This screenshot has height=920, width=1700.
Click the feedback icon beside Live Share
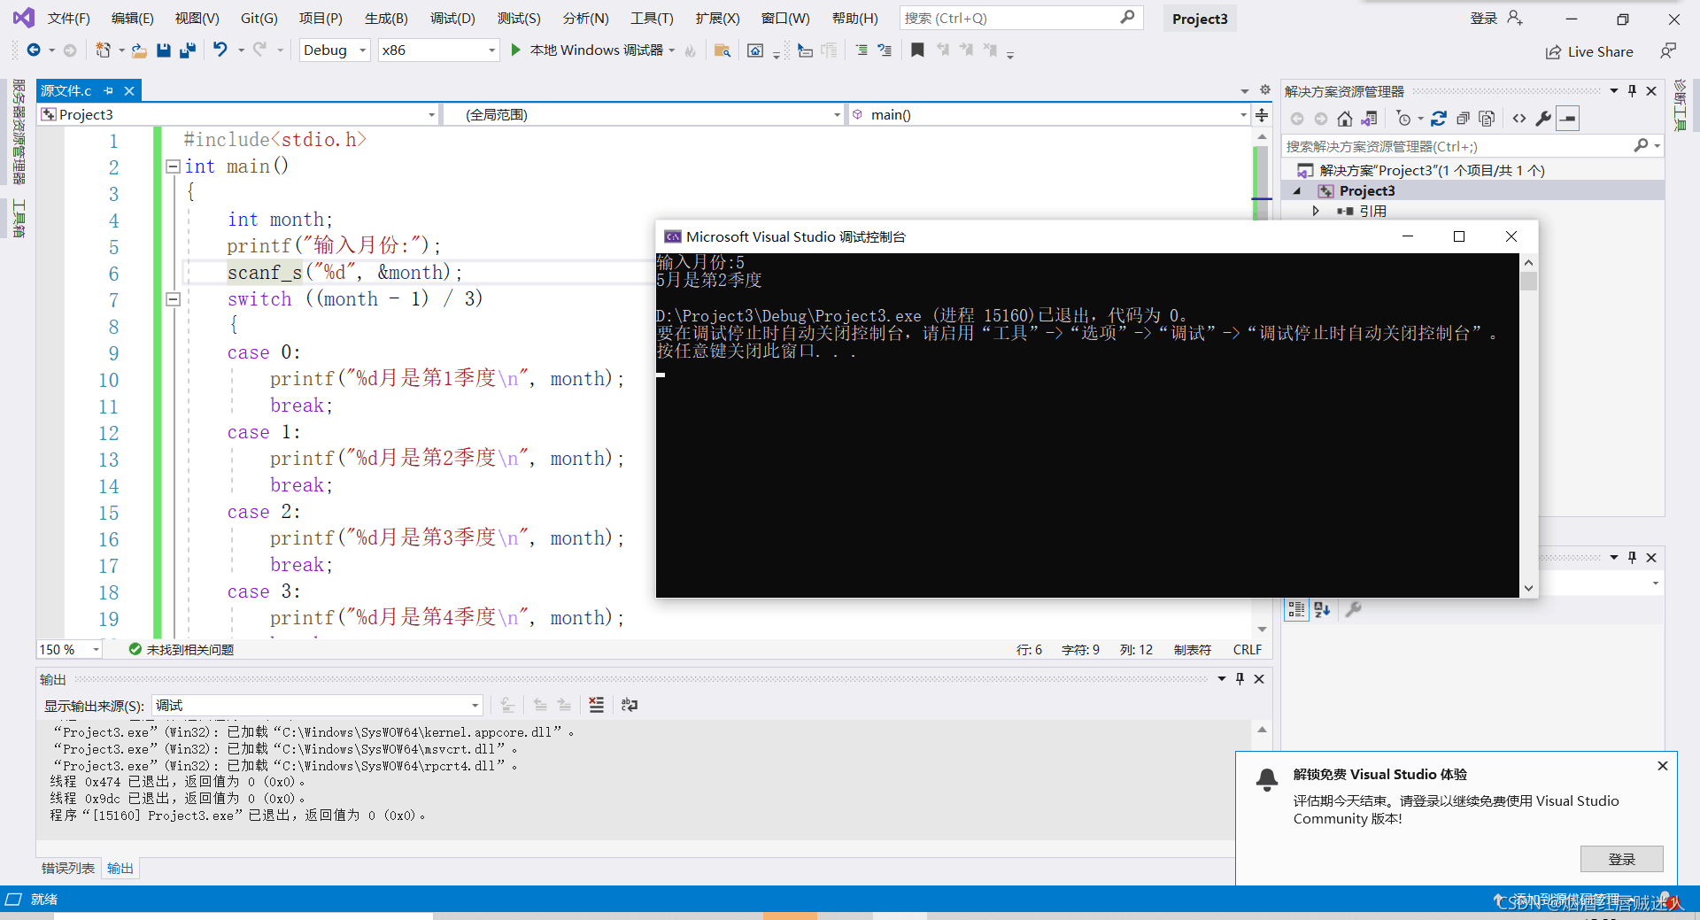click(x=1668, y=51)
